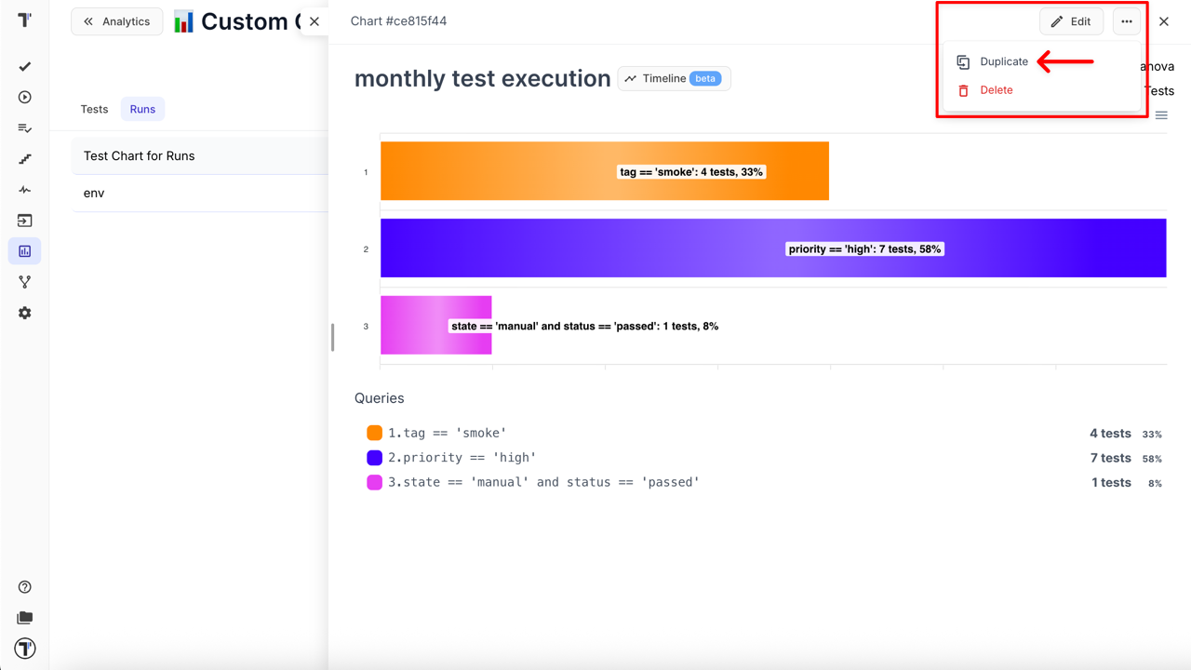Image resolution: width=1191 pixels, height=670 pixels.
Task: Select Test Chart for Runs list item
Action: [x=140, y=156]
